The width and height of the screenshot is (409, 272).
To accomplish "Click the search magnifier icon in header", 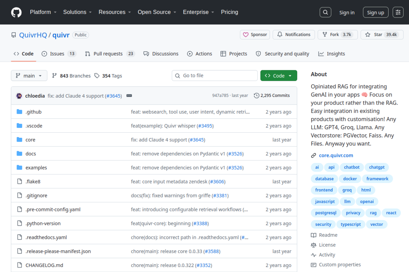I will [325, 12].
